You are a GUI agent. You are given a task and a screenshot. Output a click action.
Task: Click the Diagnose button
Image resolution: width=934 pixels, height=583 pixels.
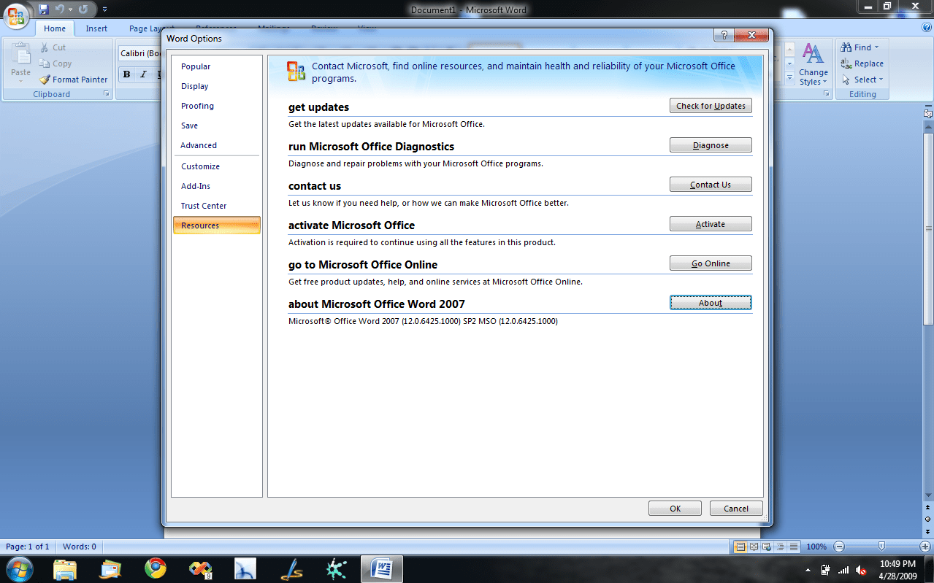(711, 145)
